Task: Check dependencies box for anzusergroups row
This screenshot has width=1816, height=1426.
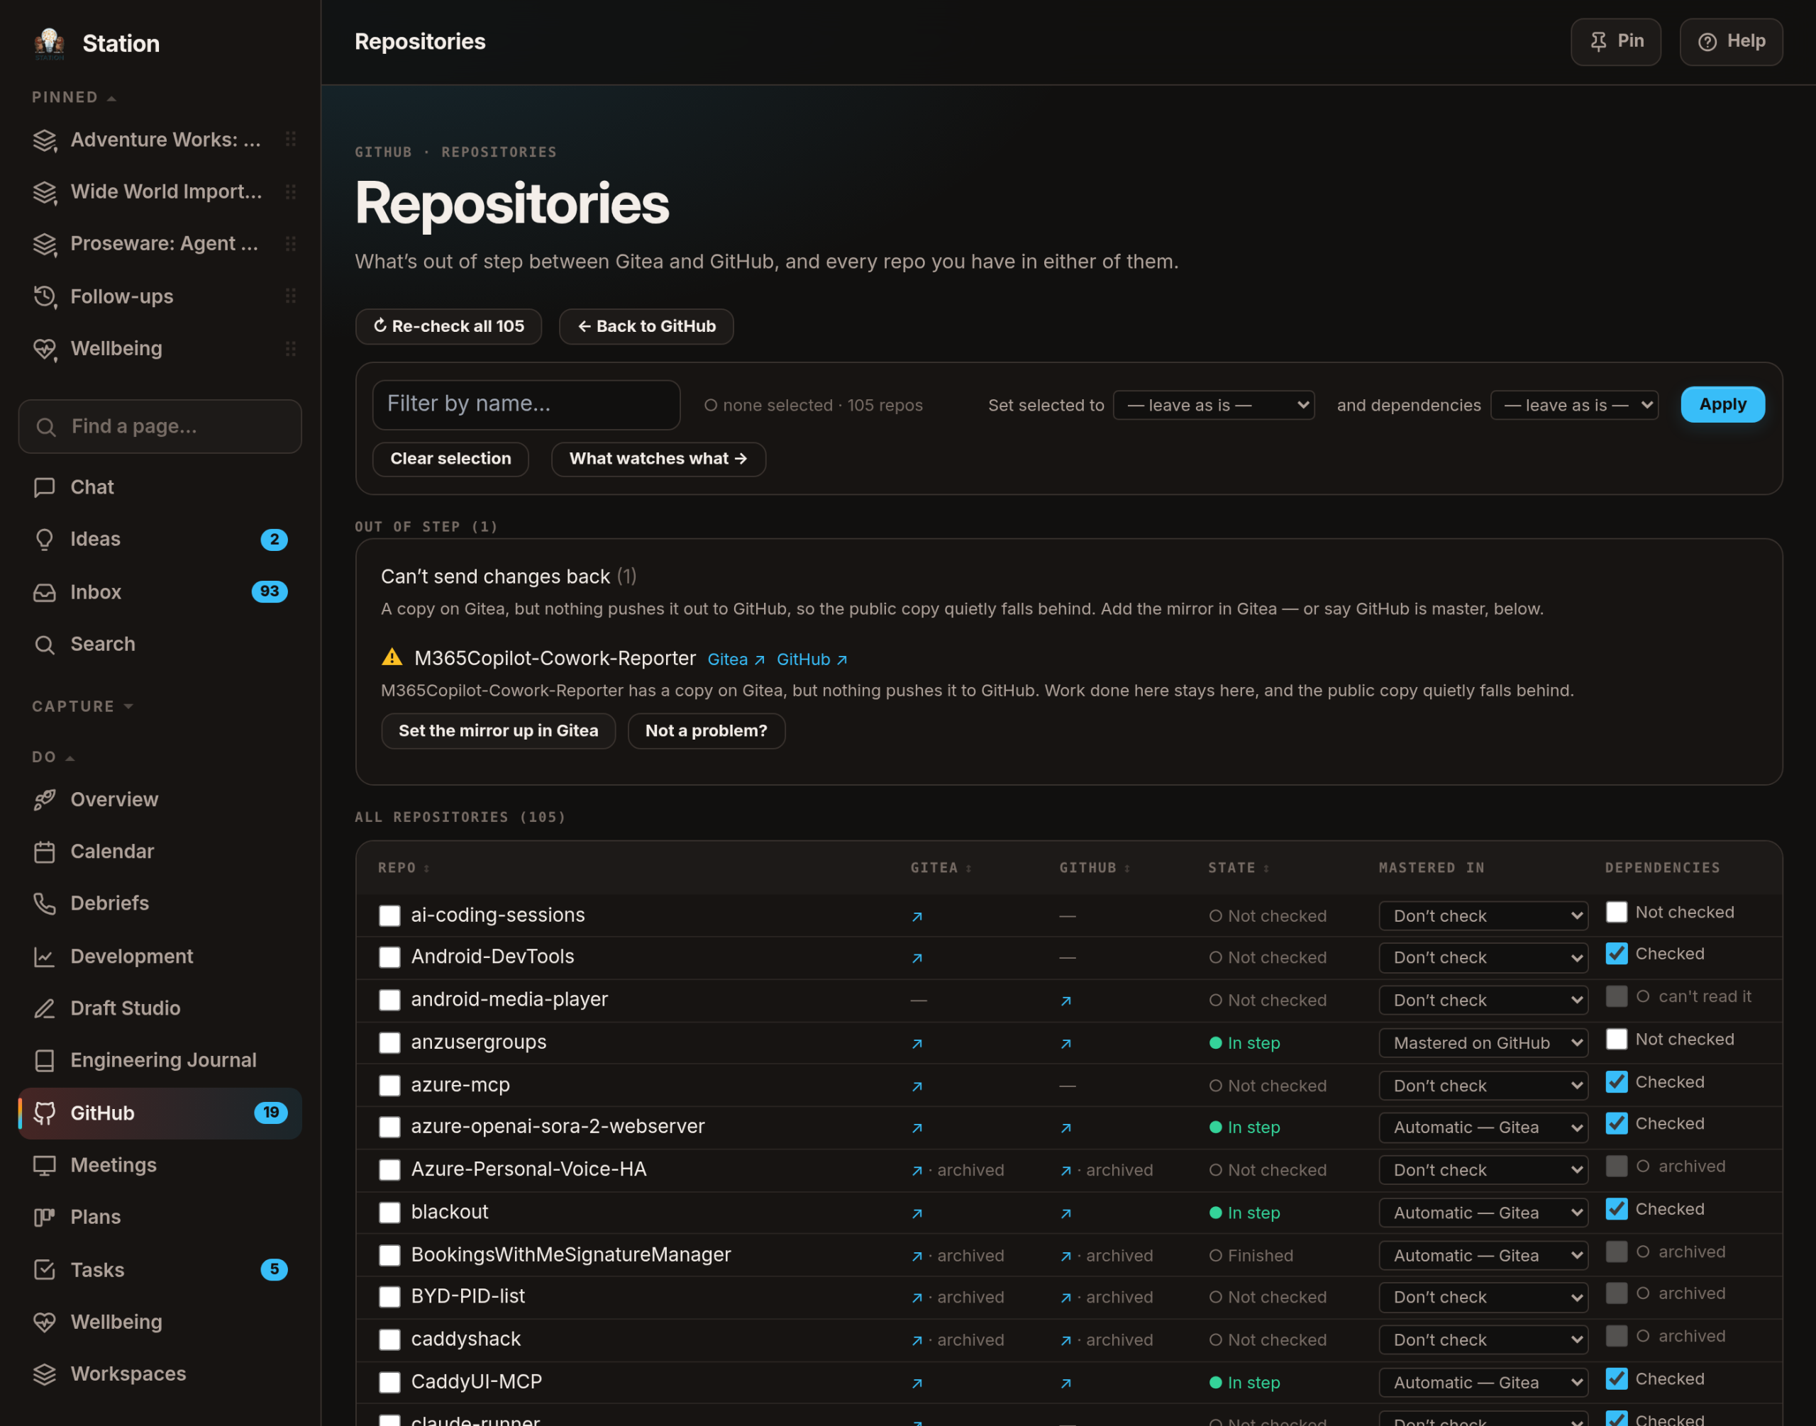Action: coord(1617,1039)
